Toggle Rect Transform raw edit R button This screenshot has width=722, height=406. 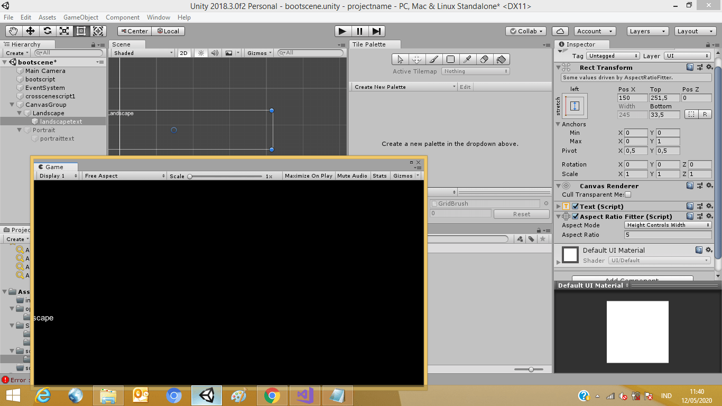coord(705,115)
